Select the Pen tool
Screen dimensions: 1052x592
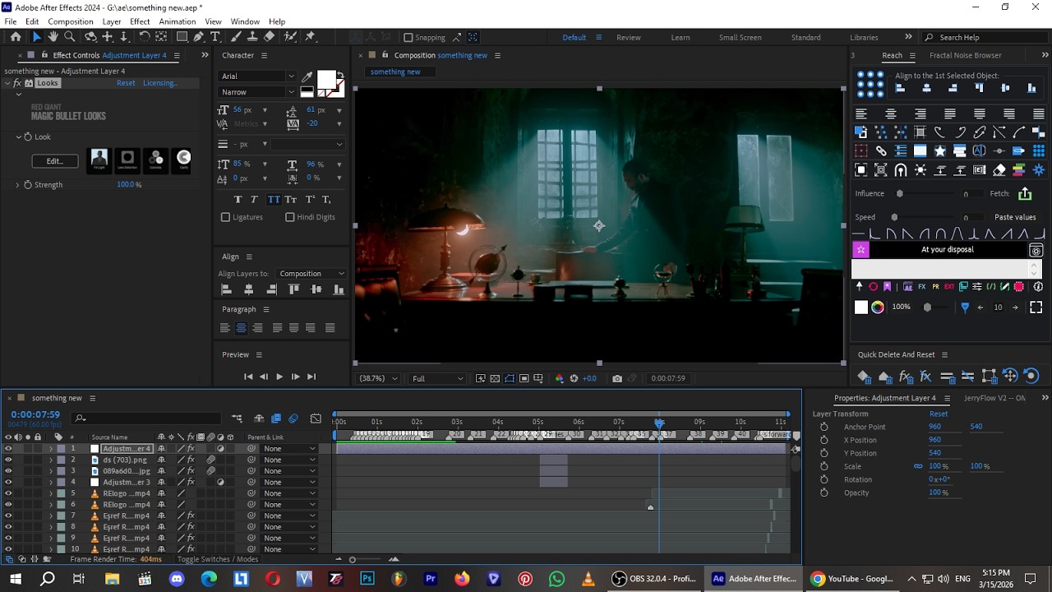[x=199, y=37]
